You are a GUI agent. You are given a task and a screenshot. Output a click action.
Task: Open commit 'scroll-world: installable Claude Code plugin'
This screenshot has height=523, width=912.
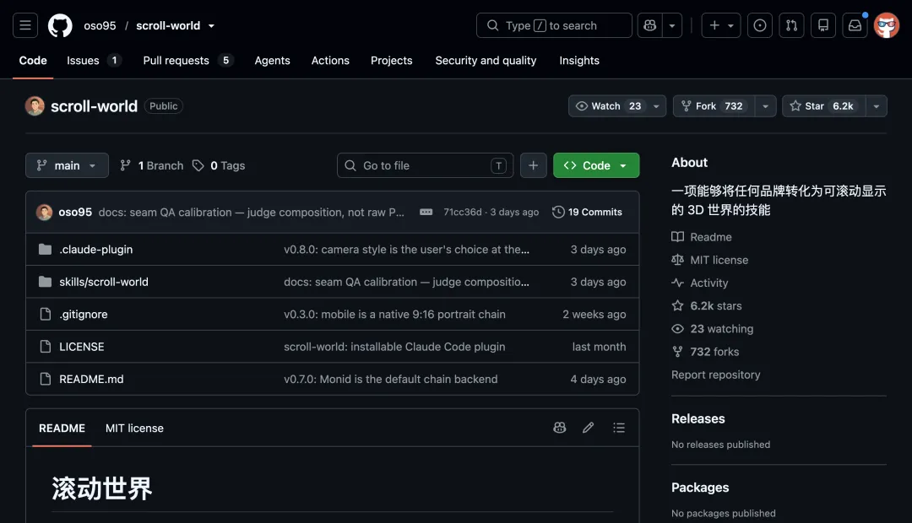[394, 347]
